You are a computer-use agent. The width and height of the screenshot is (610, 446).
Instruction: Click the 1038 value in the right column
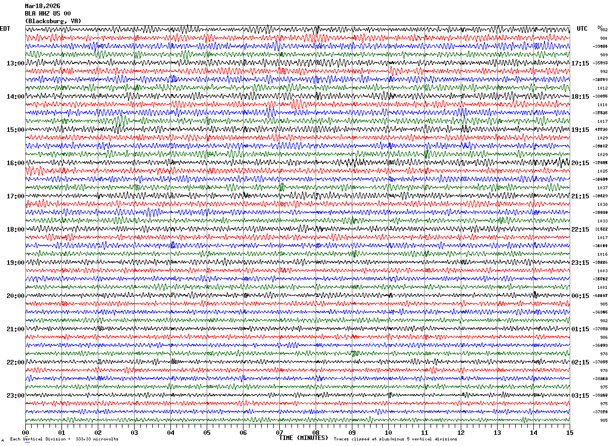[x=602, y=204]
